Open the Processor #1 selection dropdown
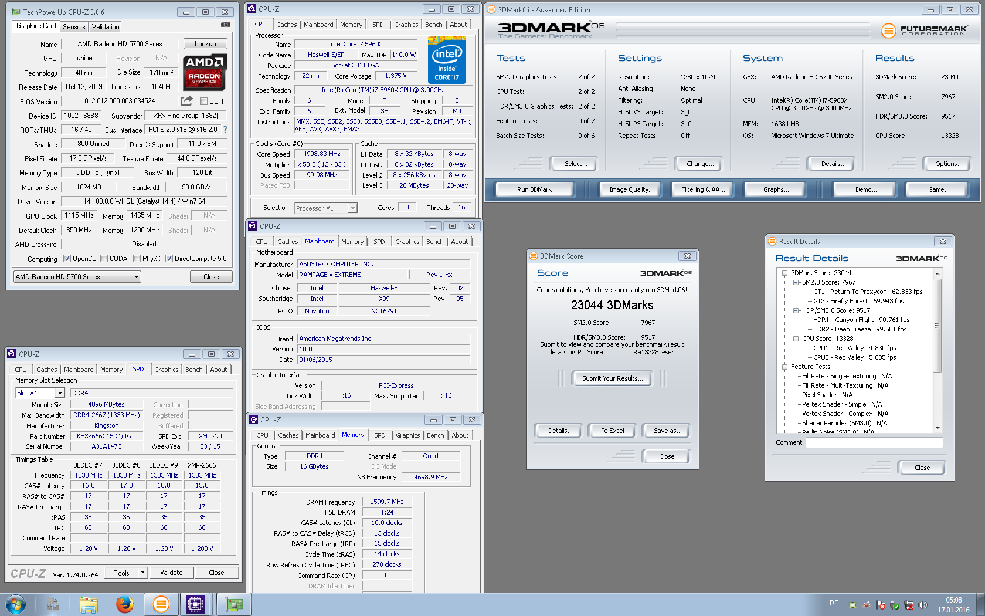The image size is (985, 616). [x=326, y=208]
